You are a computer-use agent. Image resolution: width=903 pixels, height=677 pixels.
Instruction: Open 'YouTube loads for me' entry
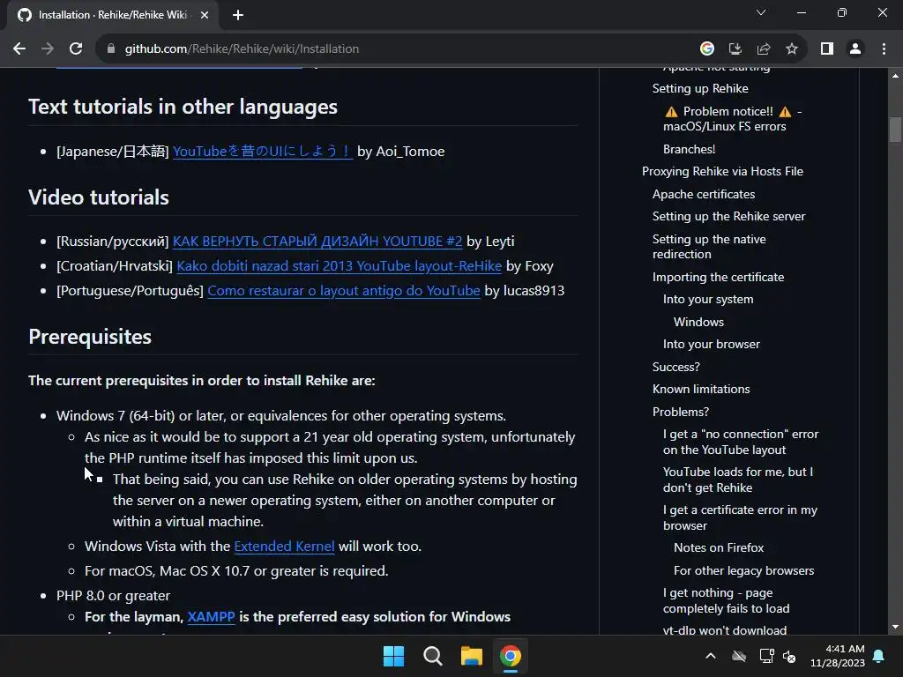point(738,480)
